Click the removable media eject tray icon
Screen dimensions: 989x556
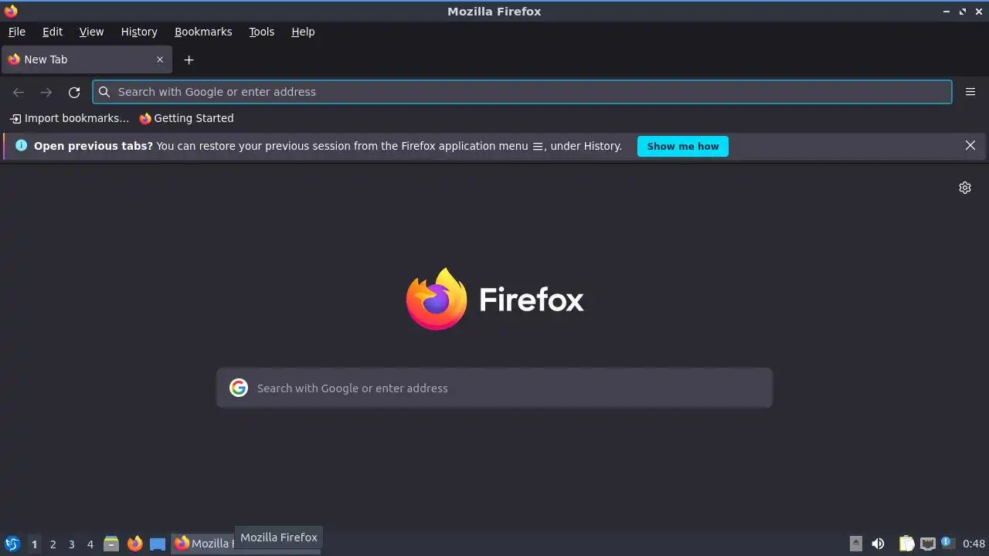pyautogui.click(x=856, y=544)
